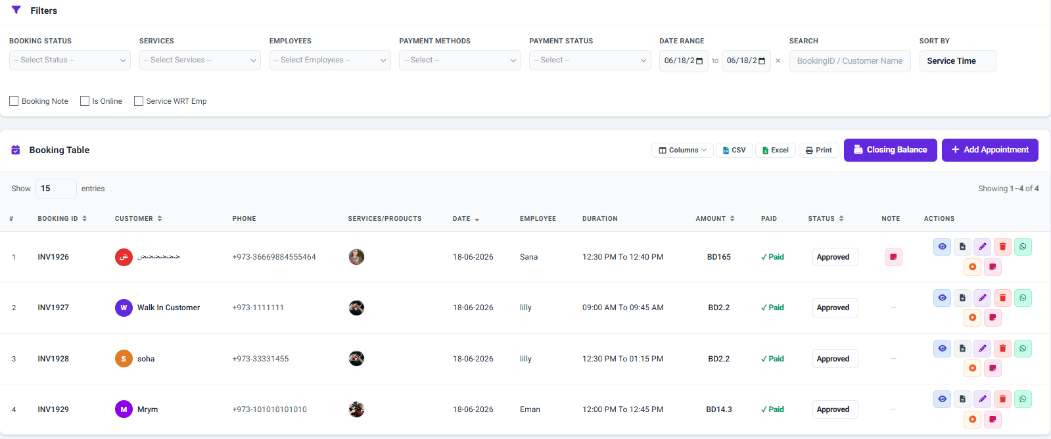This screenshot has height=439, width=1051.
Task: Edit booking INV1926 with the pencil icon
Action: (983, 246)
